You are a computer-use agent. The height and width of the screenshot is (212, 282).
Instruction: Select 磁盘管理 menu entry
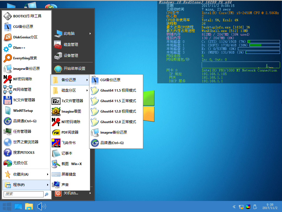[x=71, y=44]
